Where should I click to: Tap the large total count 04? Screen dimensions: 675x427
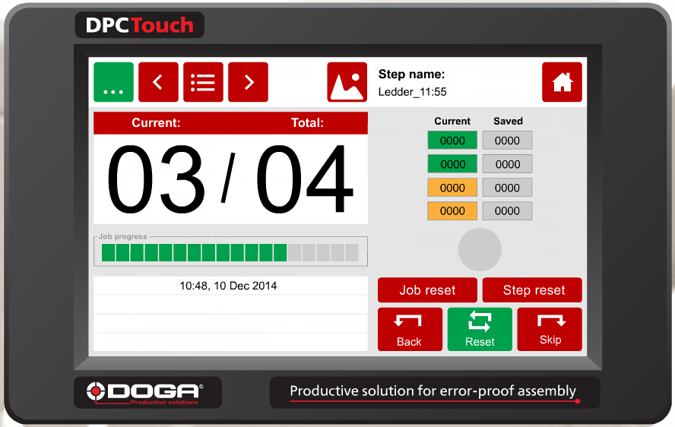point(305,179)
